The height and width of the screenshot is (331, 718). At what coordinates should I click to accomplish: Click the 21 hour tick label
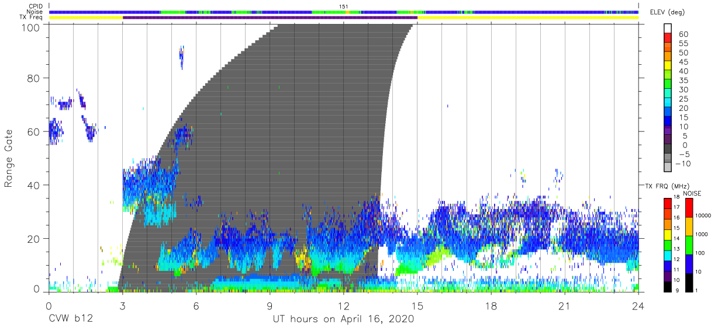(565, 306)
